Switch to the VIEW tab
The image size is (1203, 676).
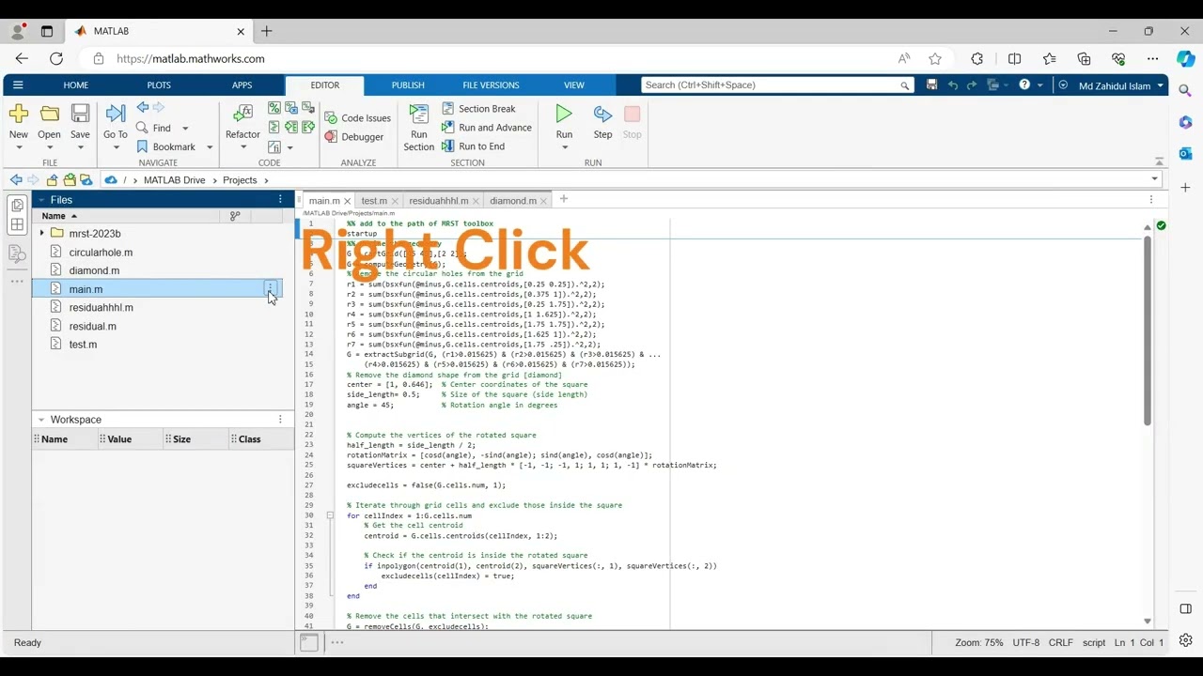573,85
